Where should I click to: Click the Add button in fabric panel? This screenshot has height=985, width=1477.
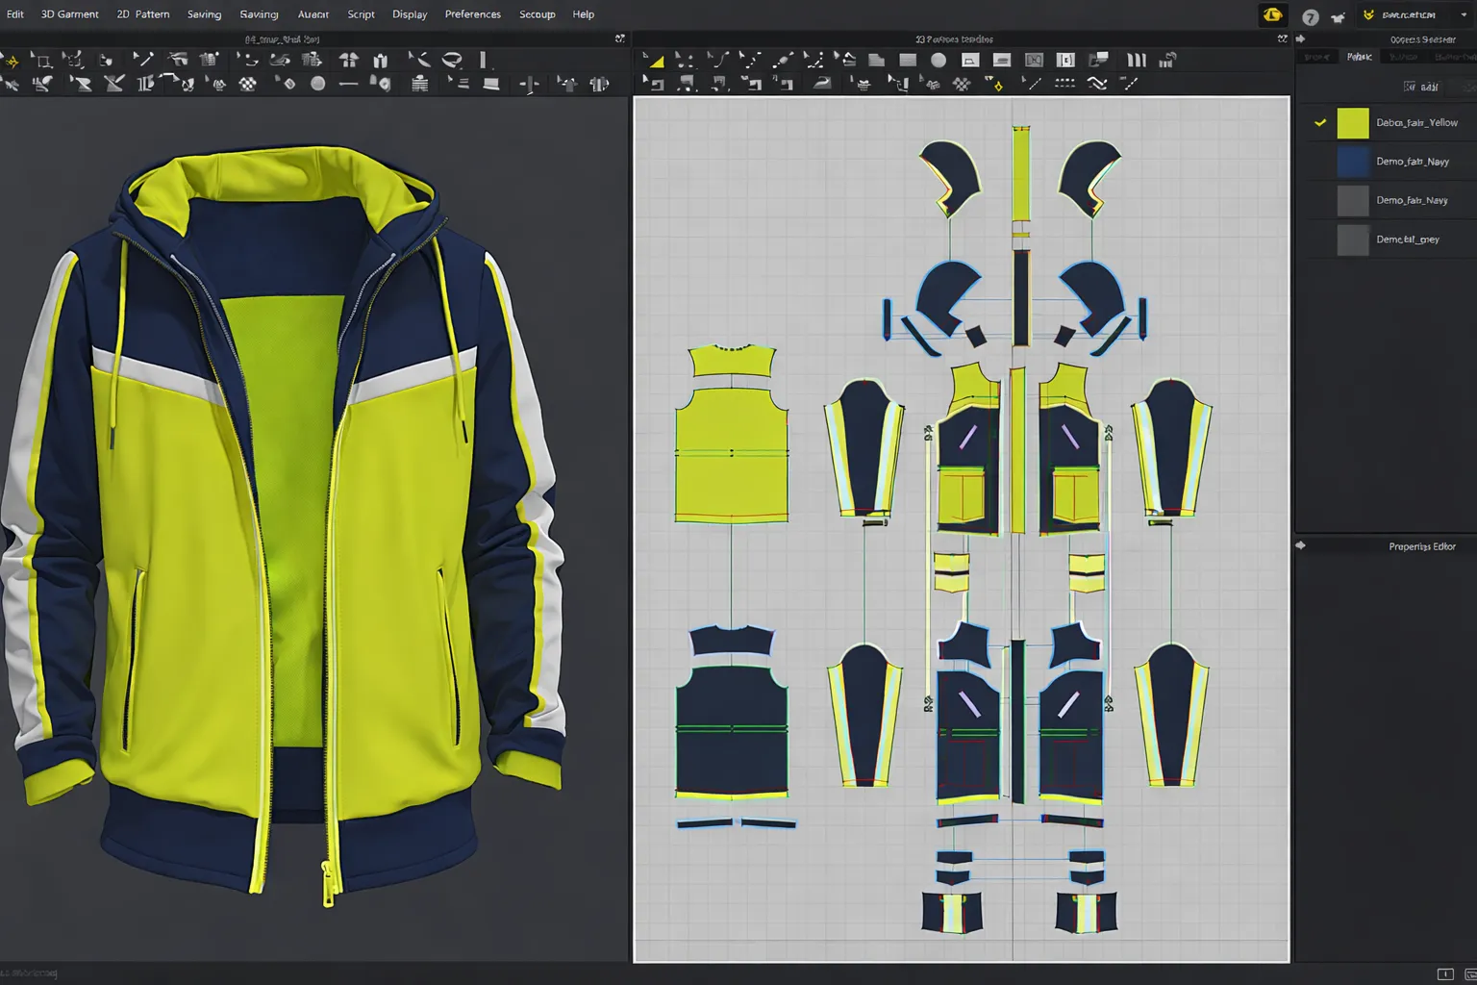click(x=1421, y=87)
